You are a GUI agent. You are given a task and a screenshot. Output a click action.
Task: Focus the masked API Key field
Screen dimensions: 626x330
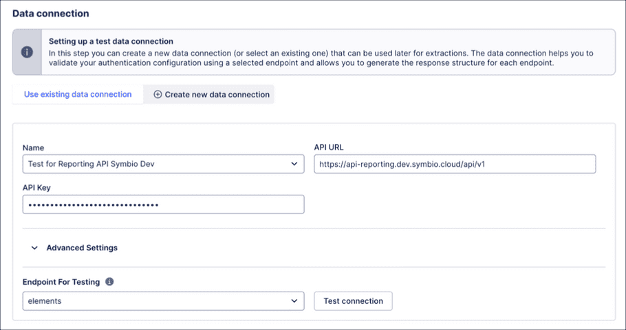(x=163, y=204)
